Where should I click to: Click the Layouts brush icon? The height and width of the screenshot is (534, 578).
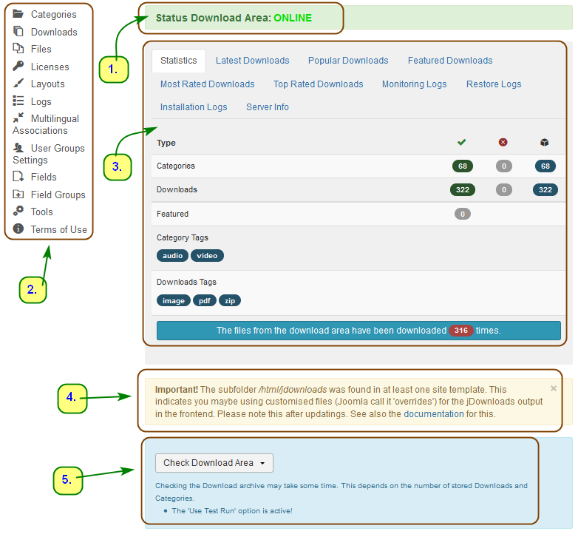click(x=18, y=84)
